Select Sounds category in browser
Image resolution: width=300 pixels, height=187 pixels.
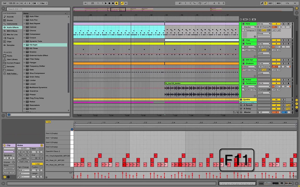[10, 17]
